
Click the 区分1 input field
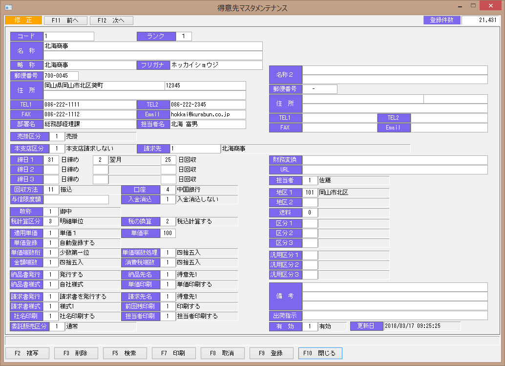[x=310, y=223]
